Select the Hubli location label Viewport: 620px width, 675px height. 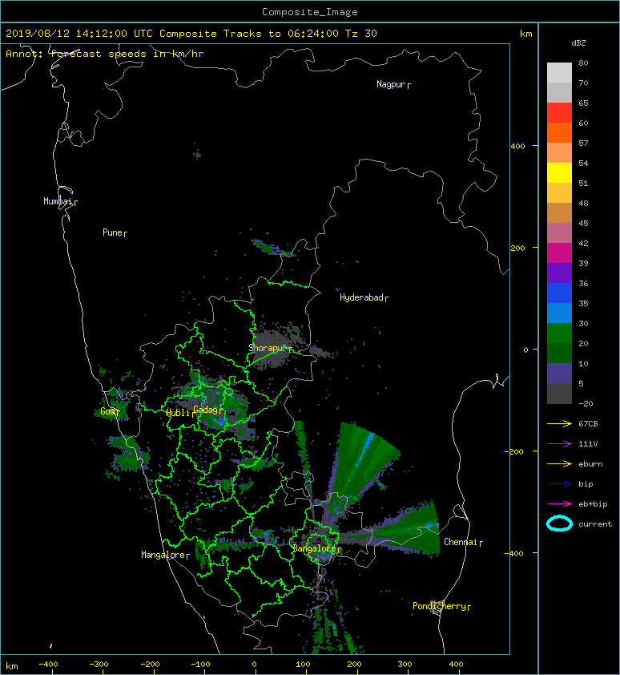(x=178, y=413)
